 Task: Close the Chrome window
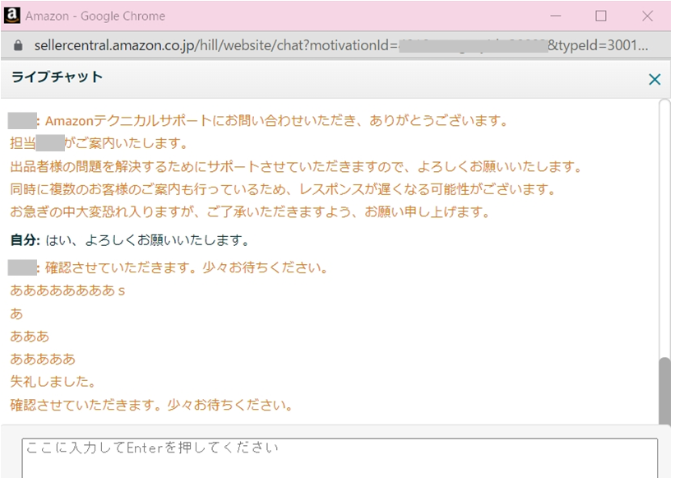[x=647, y=16]
